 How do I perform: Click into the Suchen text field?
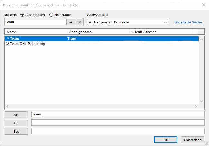[35, 22]
